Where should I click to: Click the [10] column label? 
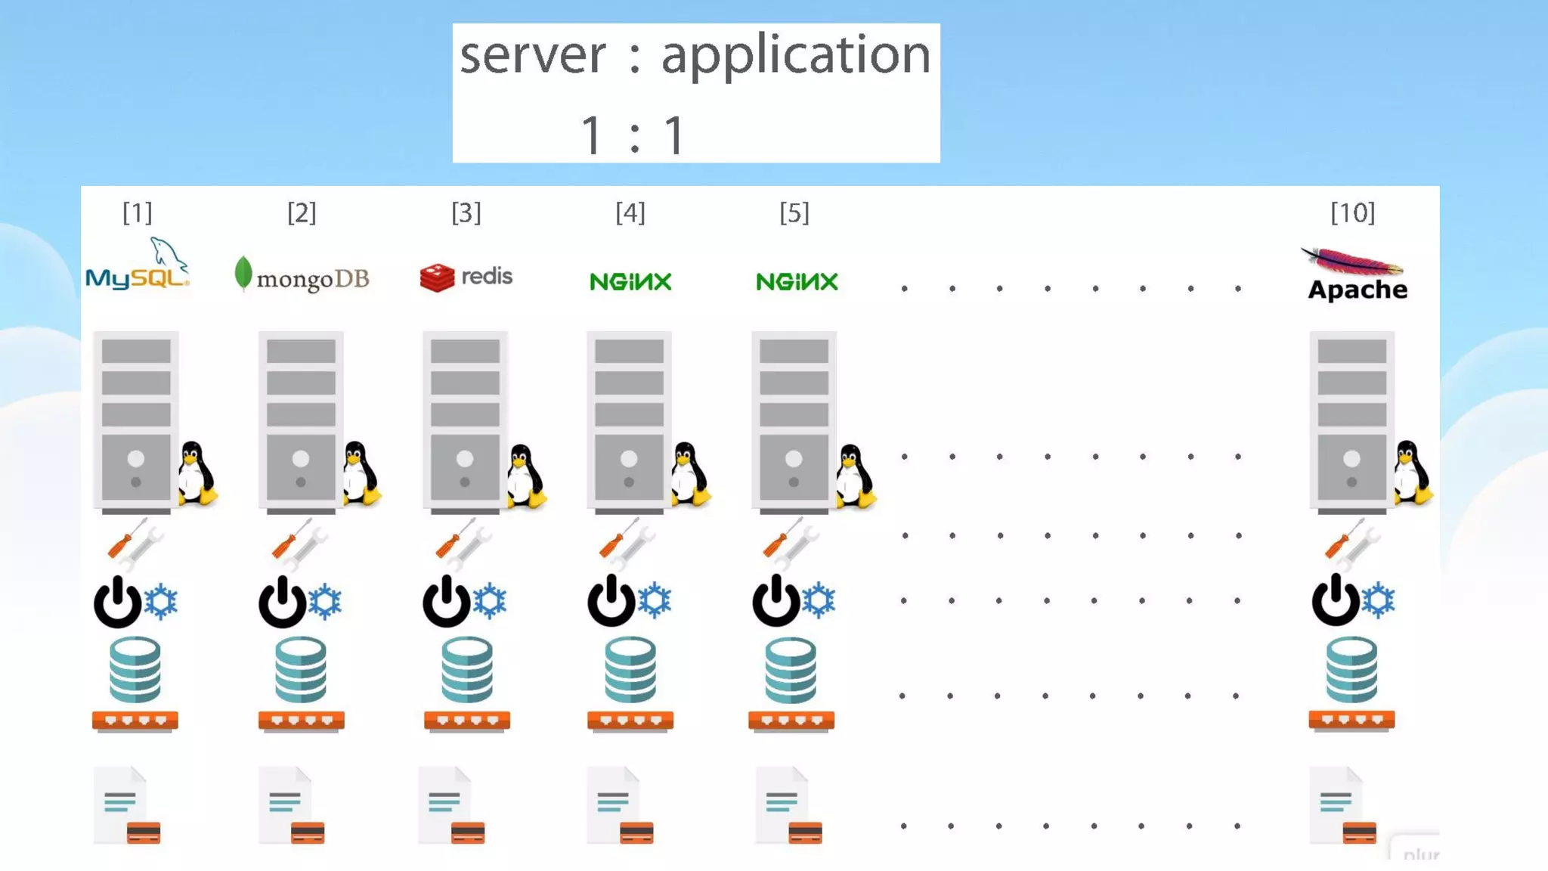[x=1352, y=213]
